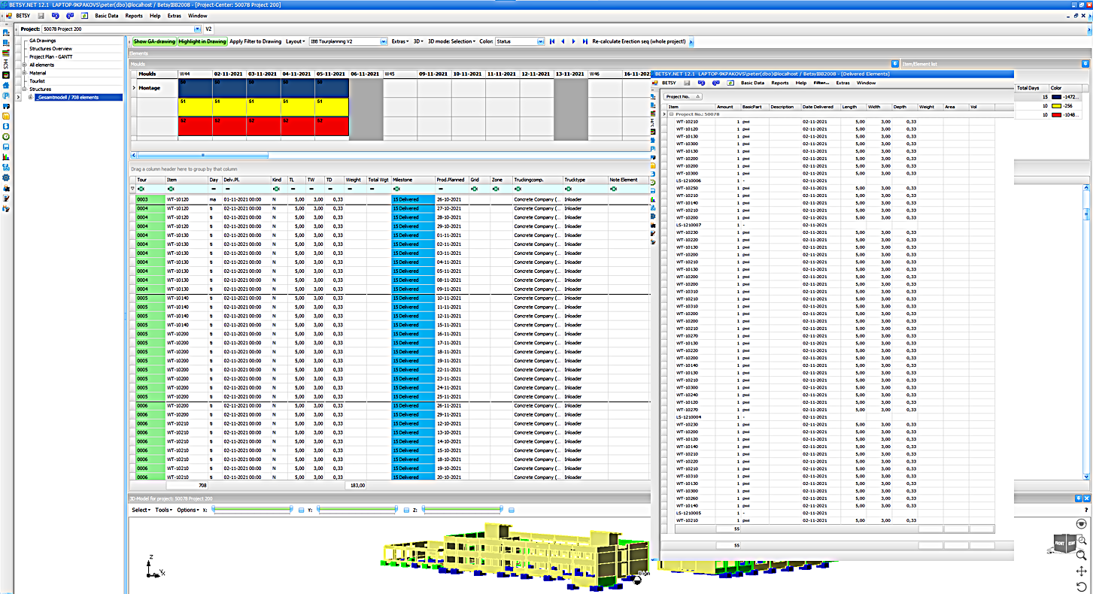Click the Project No. grouping button
The height and width of the screenshot is (594, 1093).
click(683, 97)
